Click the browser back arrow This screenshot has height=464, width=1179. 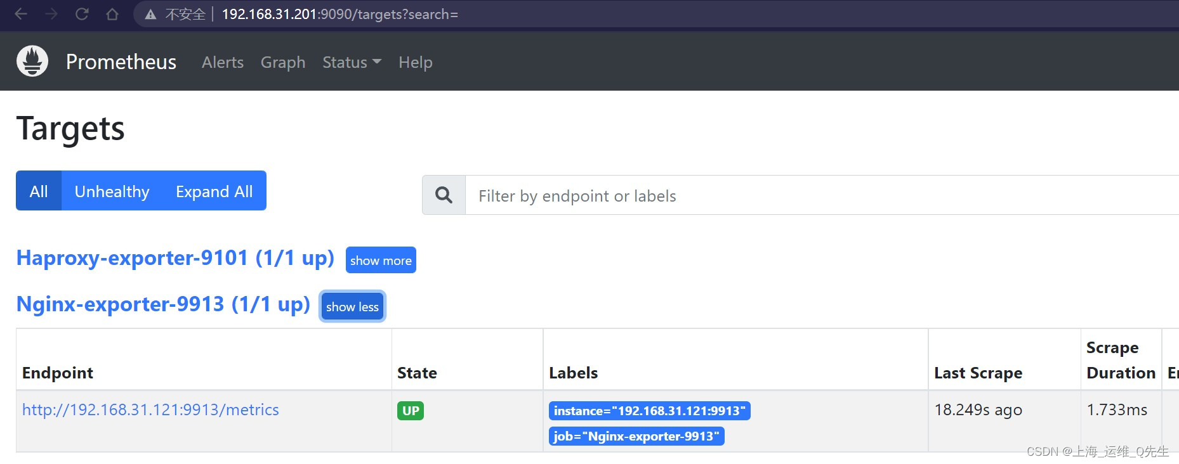click(21, 14)
